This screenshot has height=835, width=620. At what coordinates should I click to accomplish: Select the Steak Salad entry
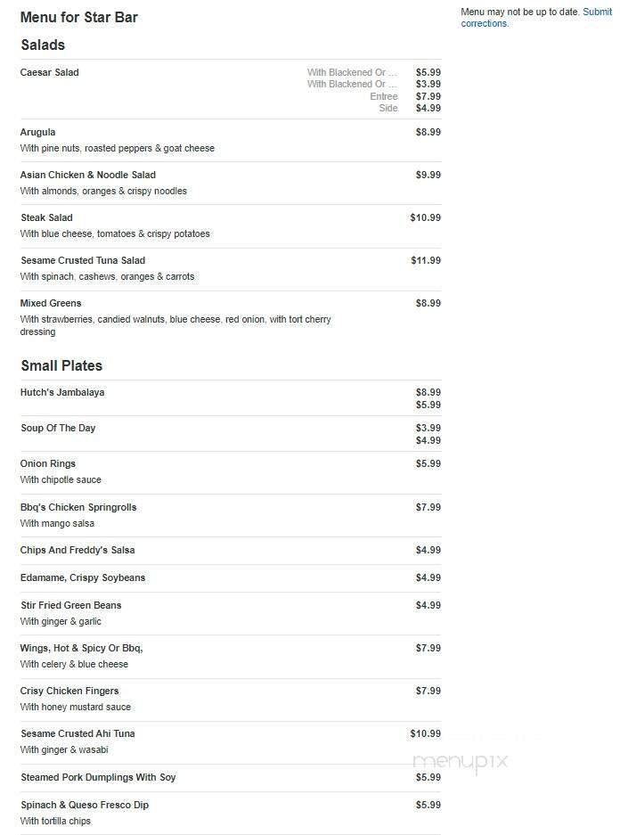(47, 217)
